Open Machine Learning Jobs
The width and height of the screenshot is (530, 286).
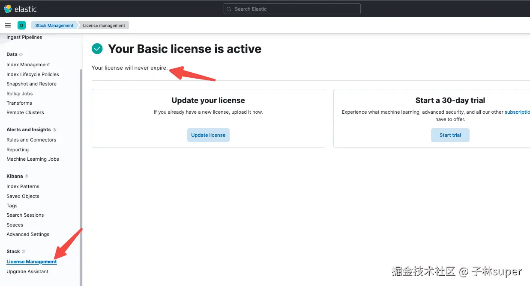(x=33, y=159)
